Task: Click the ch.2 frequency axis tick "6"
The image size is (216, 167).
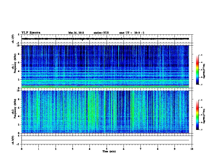Action: coord(19,108)
